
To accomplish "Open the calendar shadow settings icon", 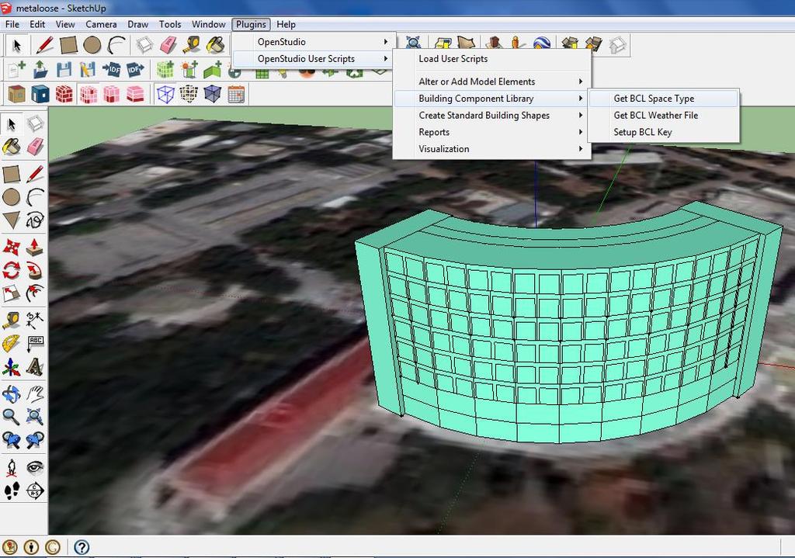I will [236, 94].
